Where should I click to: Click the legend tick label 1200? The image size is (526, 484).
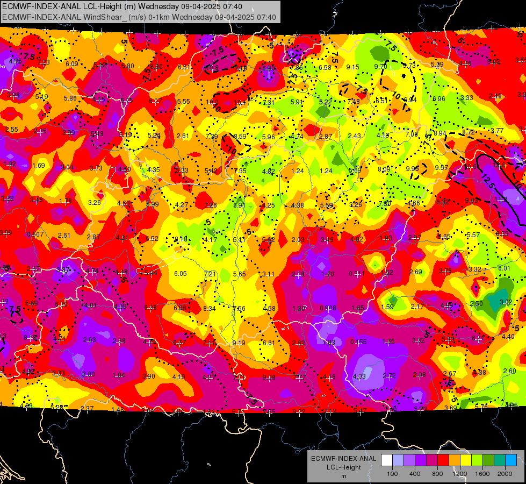460,474
